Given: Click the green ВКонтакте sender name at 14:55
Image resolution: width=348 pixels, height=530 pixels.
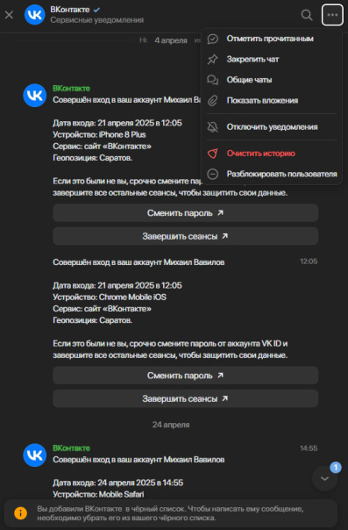Looking at the screenshot, I should [x=71, y=448].
